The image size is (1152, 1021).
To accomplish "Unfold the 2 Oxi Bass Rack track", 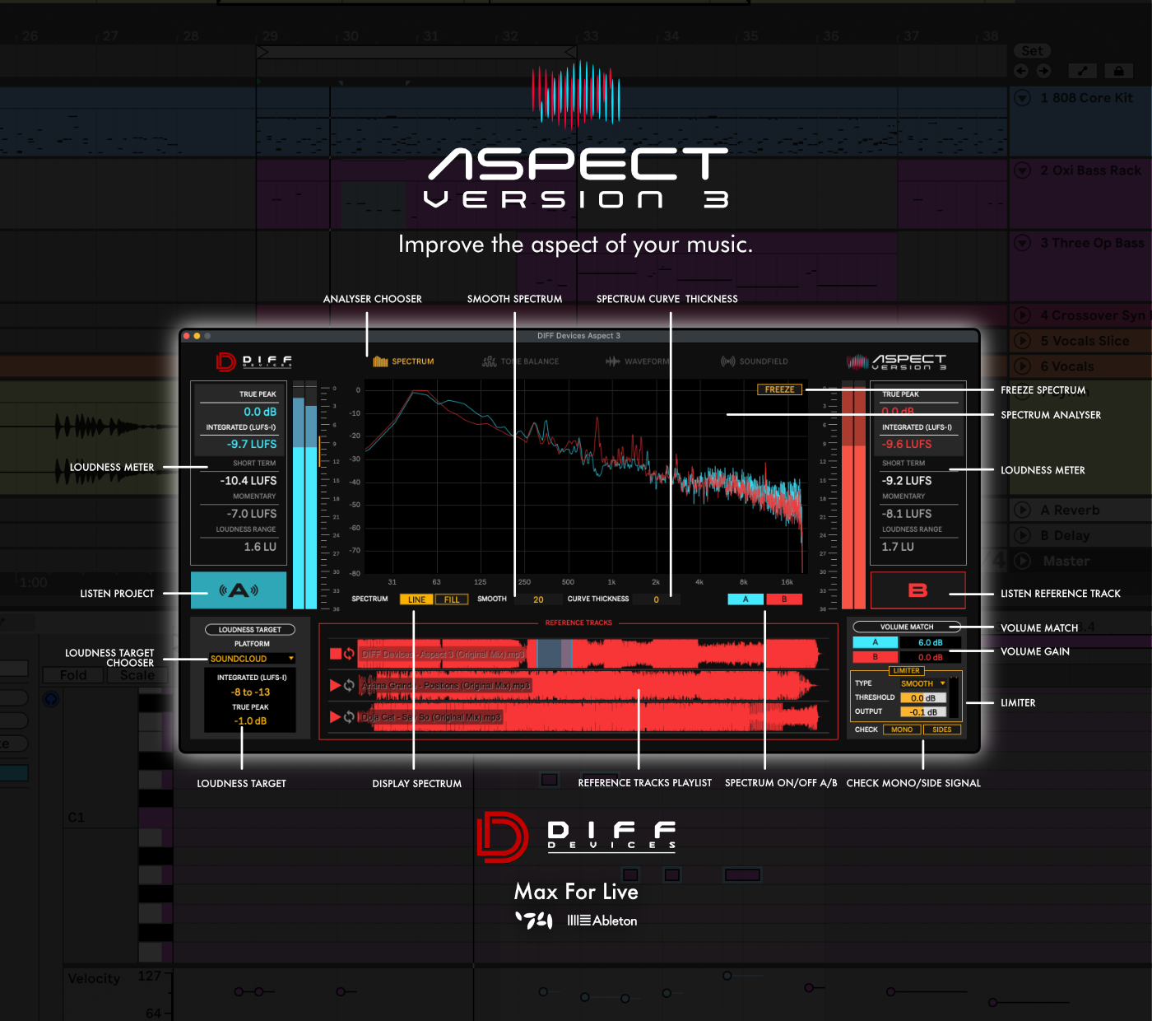I will [1023, 170].
